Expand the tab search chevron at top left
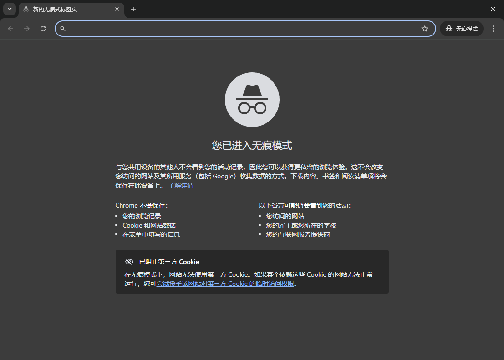Screen dimensions: 504x360 [x=9, y=9]
